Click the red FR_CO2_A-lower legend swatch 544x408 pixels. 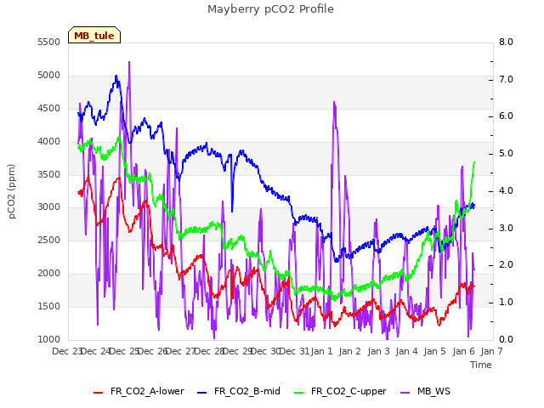click(99, 393)
